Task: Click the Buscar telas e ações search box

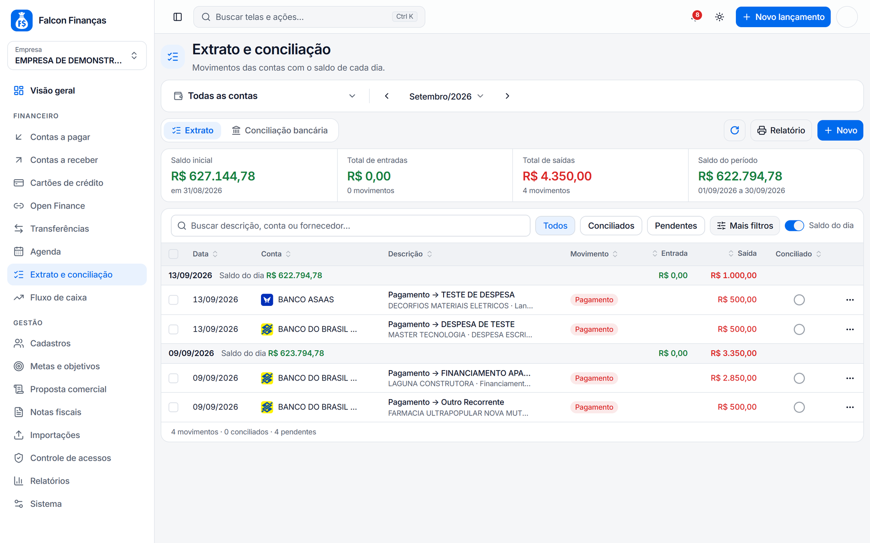Action: 309,17
